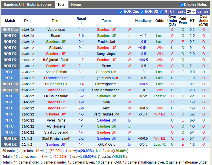Open the AC Horsens team link

coord(56,126)
